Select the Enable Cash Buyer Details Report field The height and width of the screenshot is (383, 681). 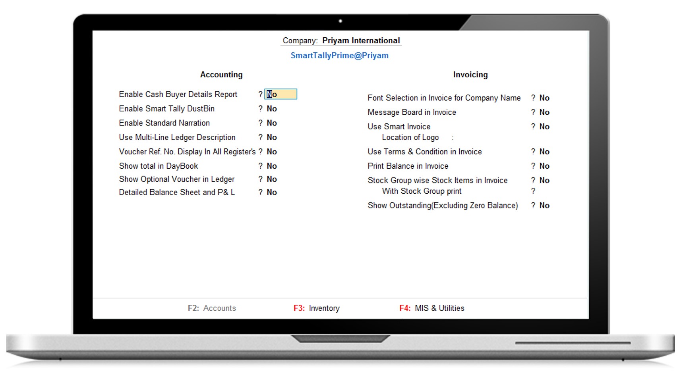click(x=281, y=94)
